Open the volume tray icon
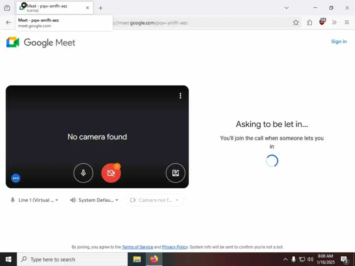355x266 pixels. pos(310,259)
